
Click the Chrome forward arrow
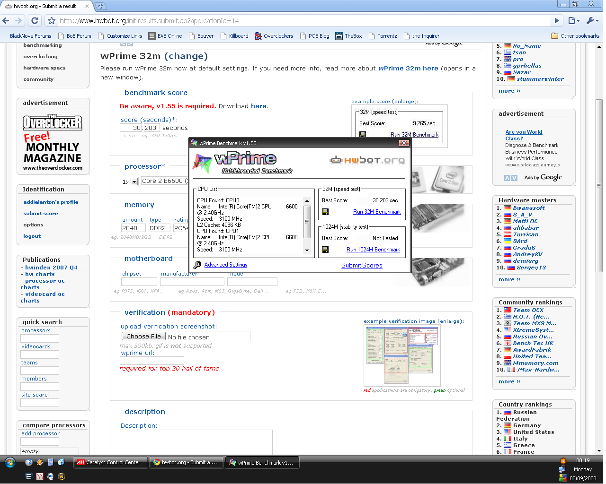click(x=18, y=21)
